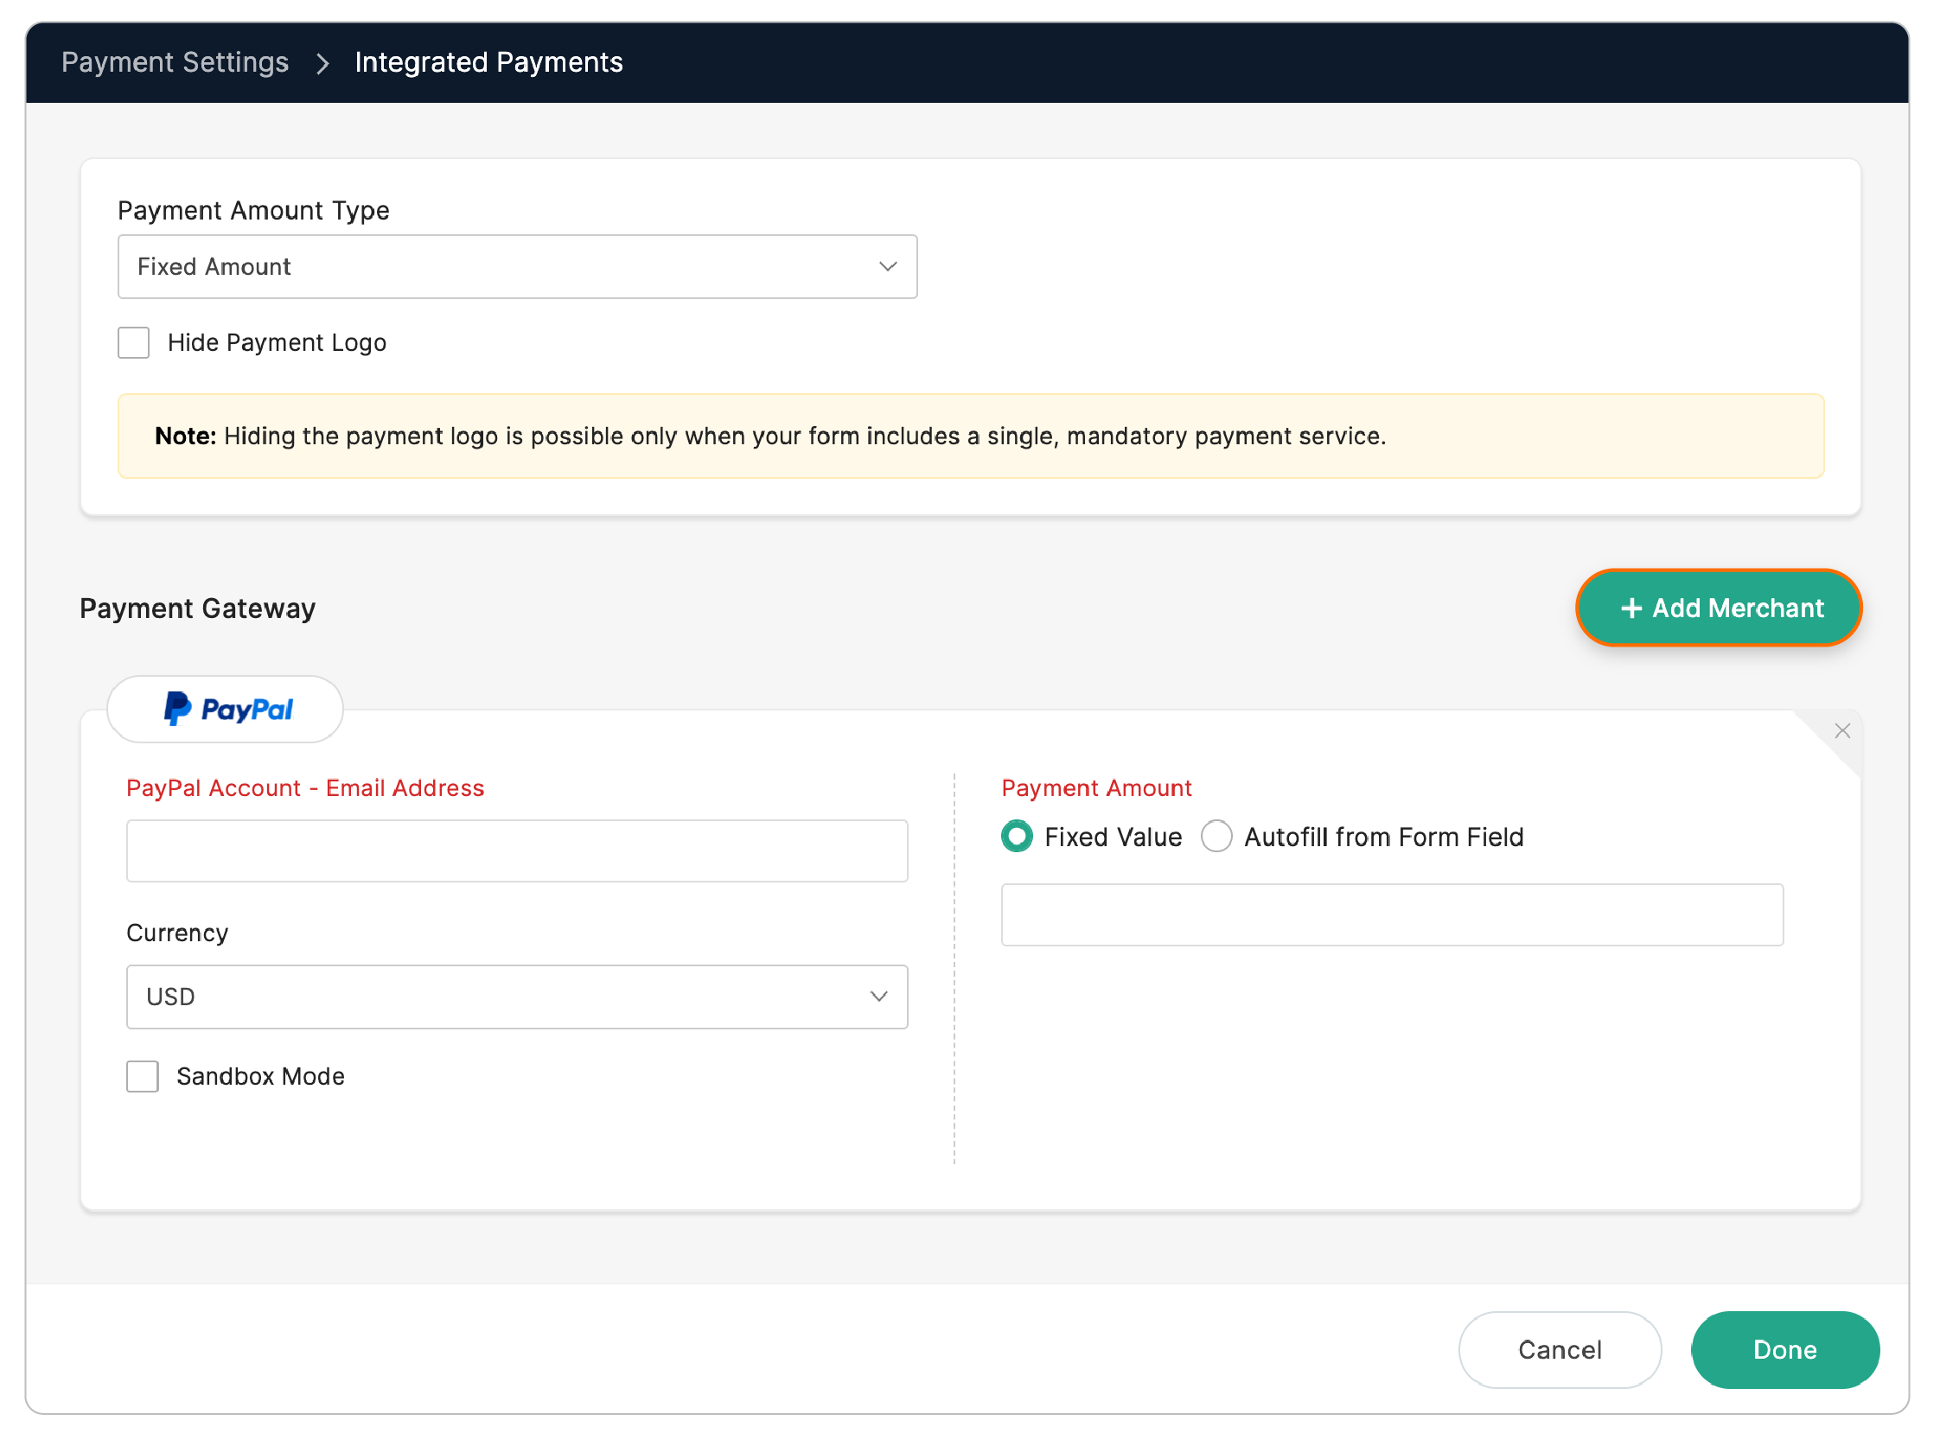The image size is (1940, 1446).
Task: Click the breadcrumb chevron after Payment Settings
Action: (323, 63)
